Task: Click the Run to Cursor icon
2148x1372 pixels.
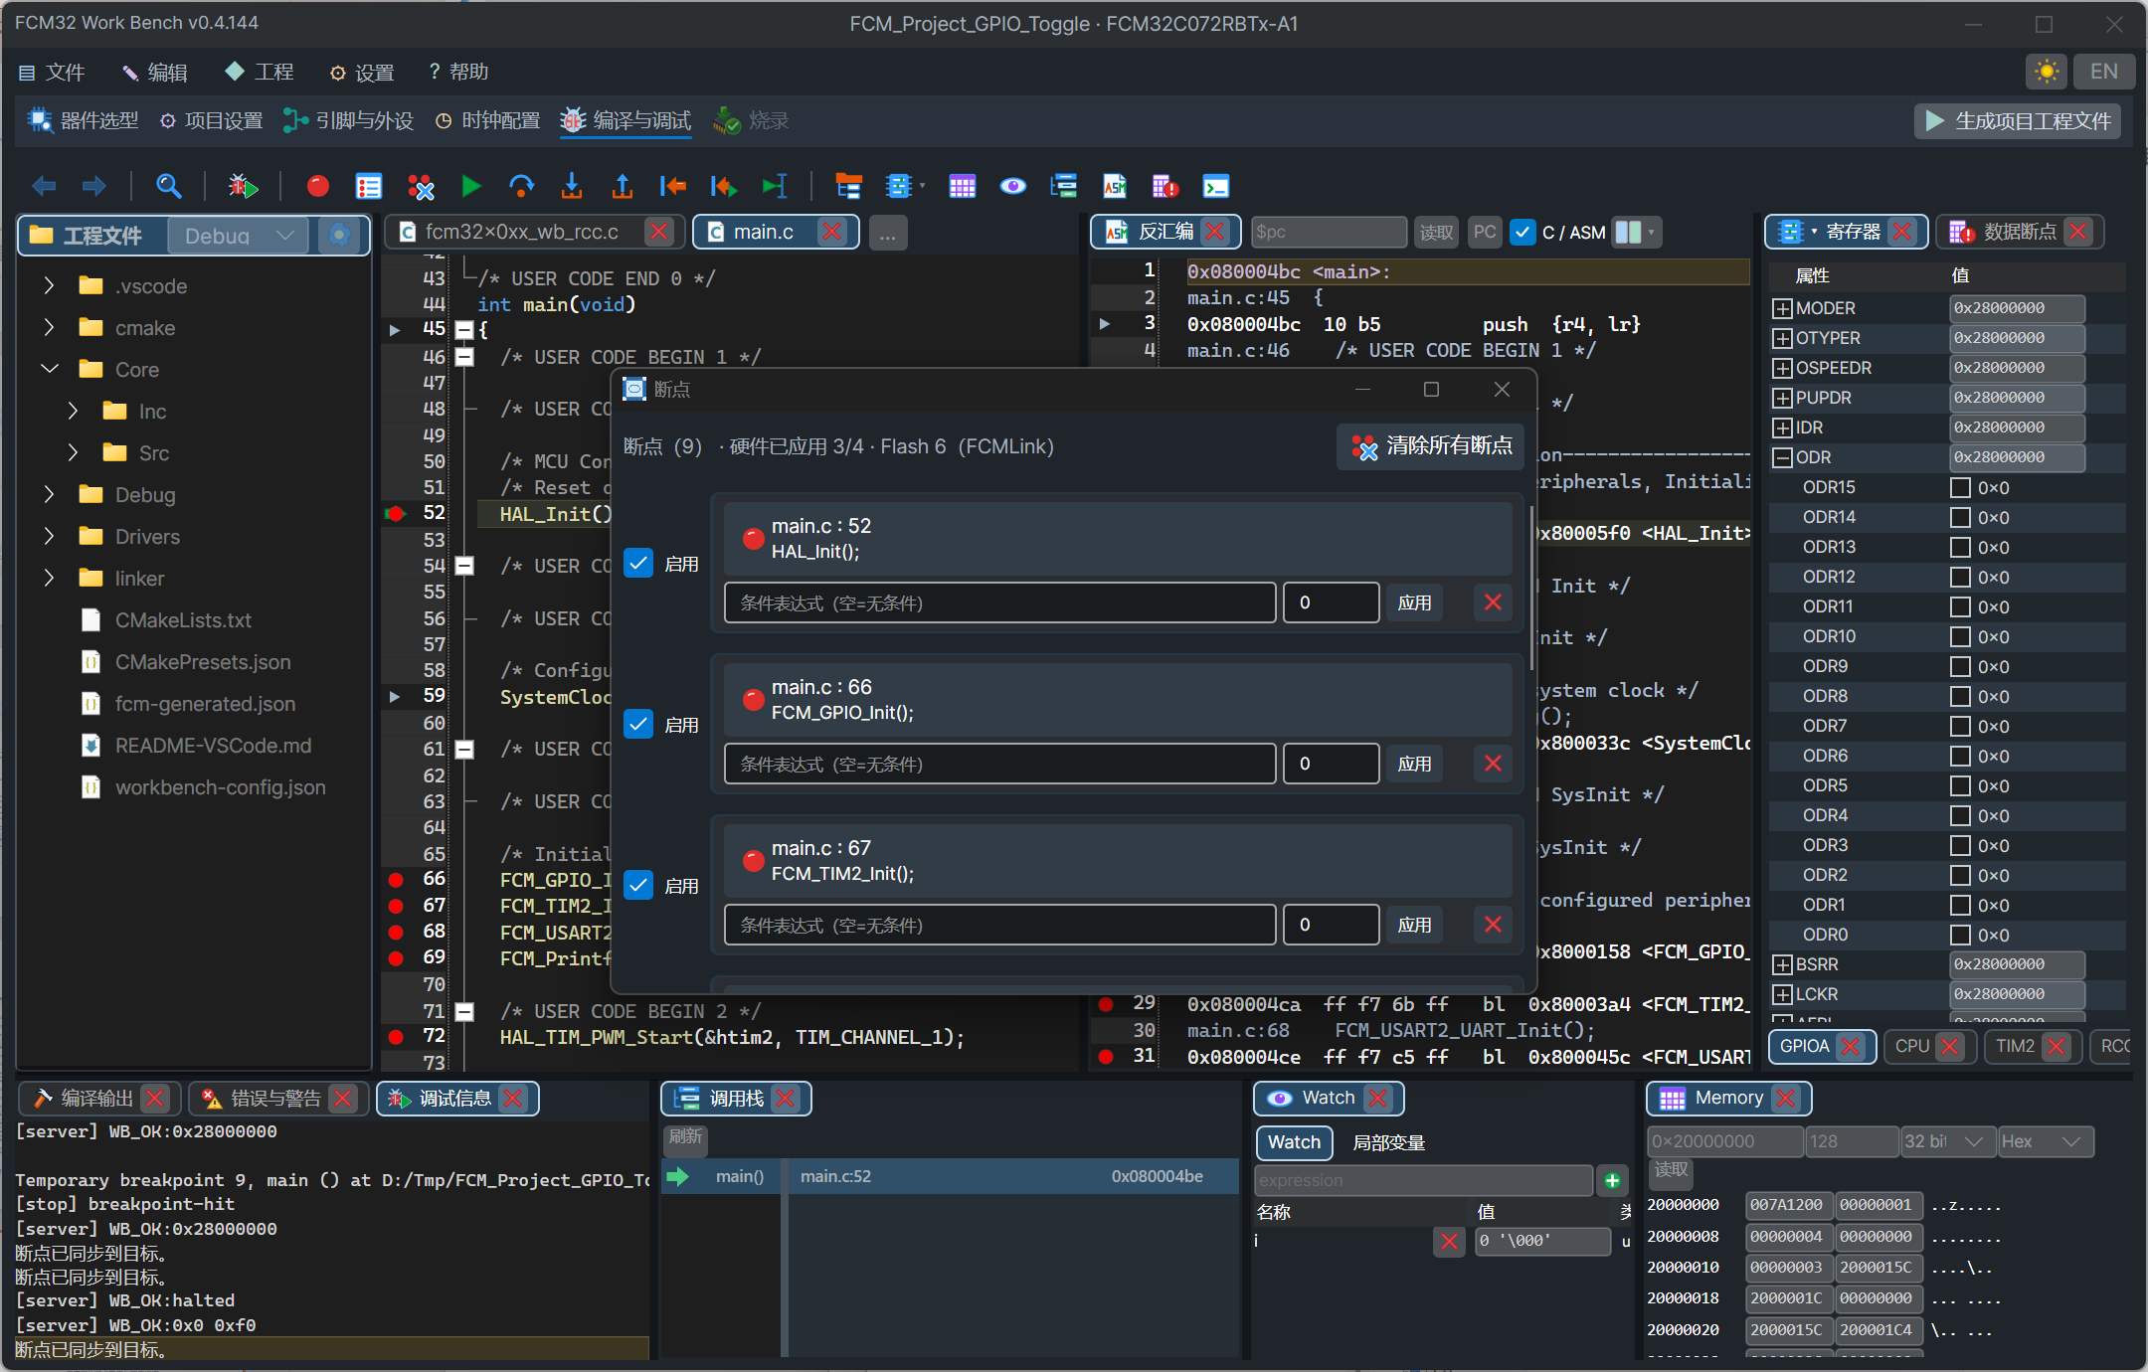Action: point(775,186)
